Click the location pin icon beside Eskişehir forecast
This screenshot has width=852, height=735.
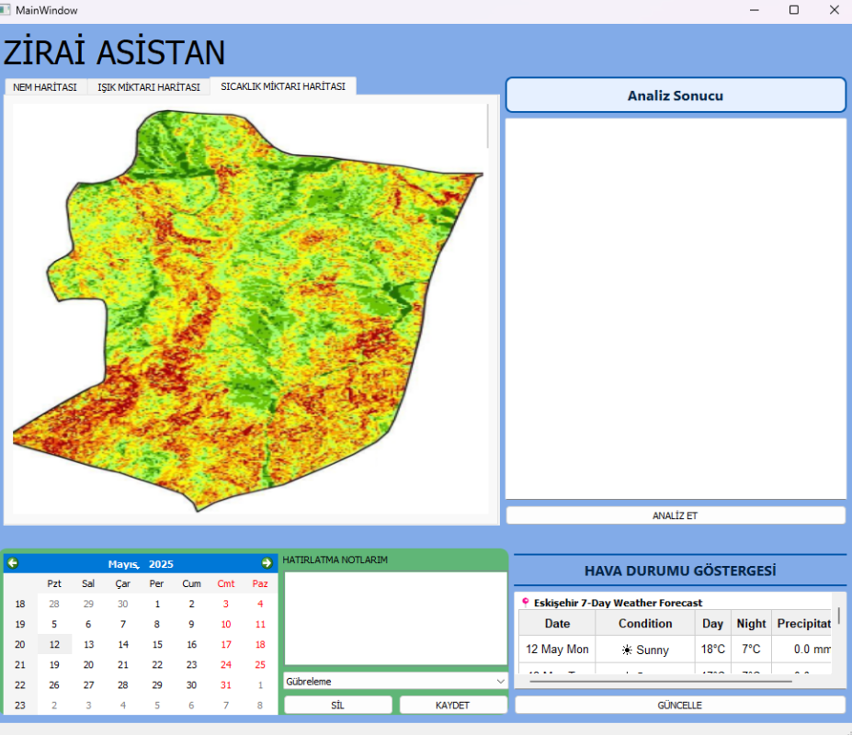coord(526,603)
